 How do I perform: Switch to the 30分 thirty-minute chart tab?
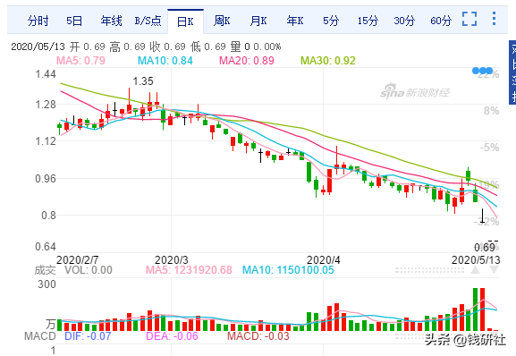click(404, 21)
